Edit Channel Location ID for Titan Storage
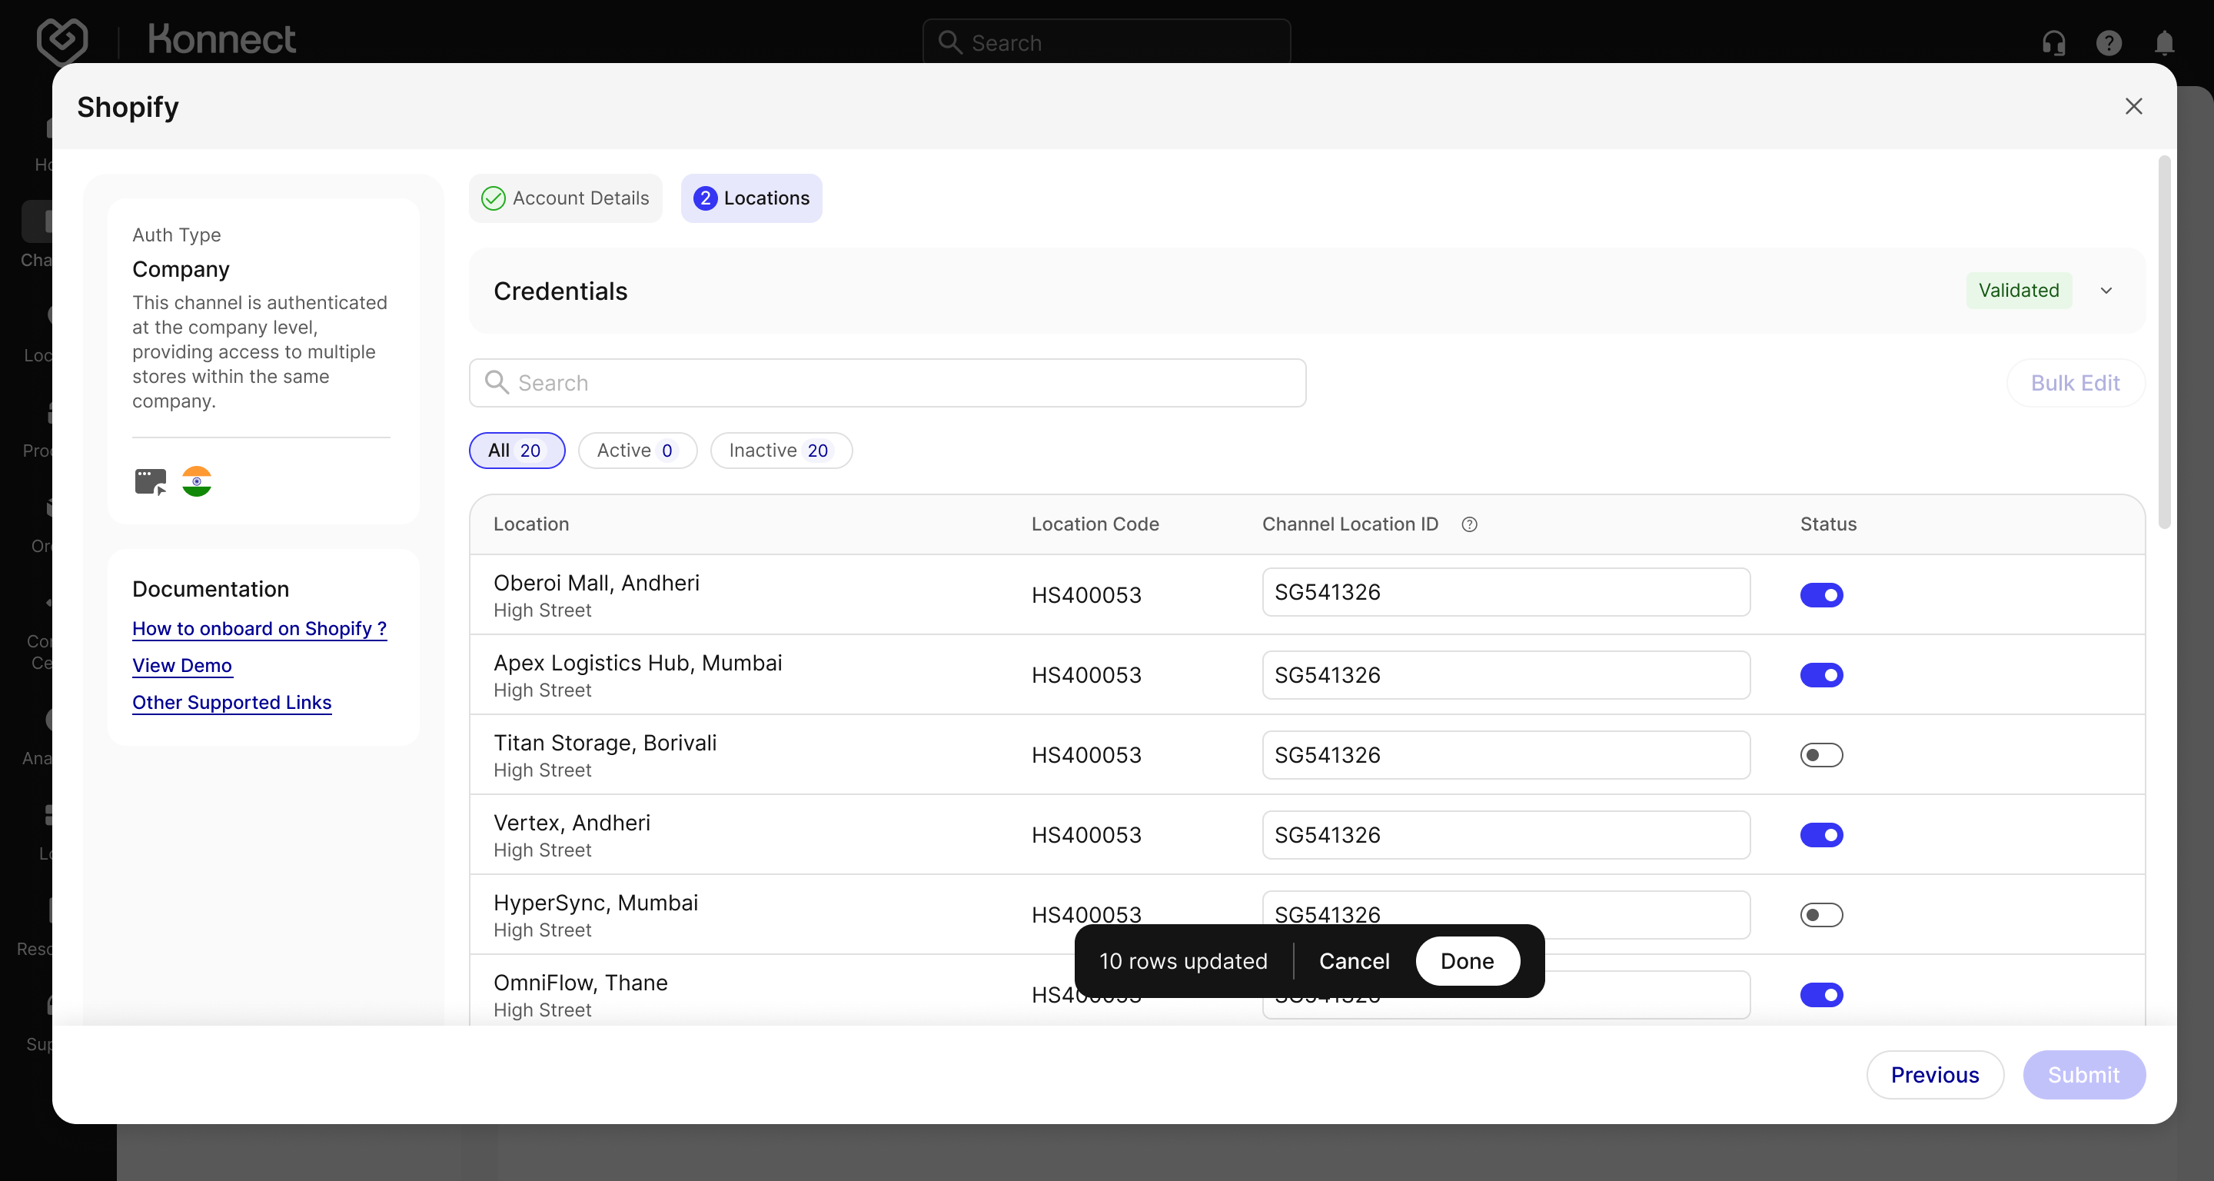This screenshot has width=2214, height=1181. [x=1506, y=755]
